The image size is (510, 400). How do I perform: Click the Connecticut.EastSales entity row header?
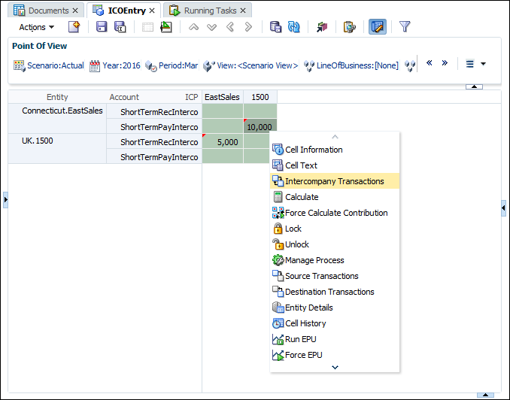(x=58, y=118)
